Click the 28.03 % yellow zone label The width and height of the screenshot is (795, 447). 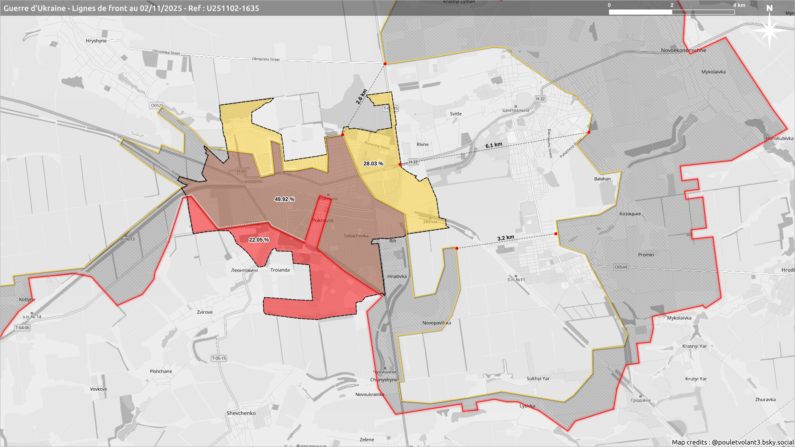pos(373,163)
